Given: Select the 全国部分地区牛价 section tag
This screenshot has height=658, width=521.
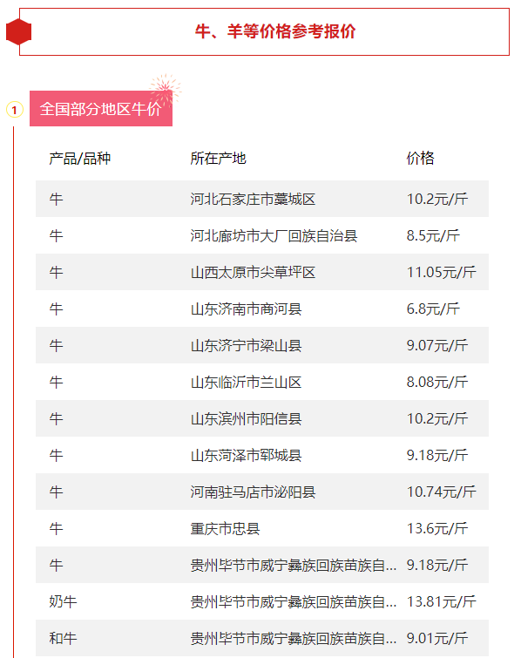Looking at the screenshot, I should [x=101, y=109].
